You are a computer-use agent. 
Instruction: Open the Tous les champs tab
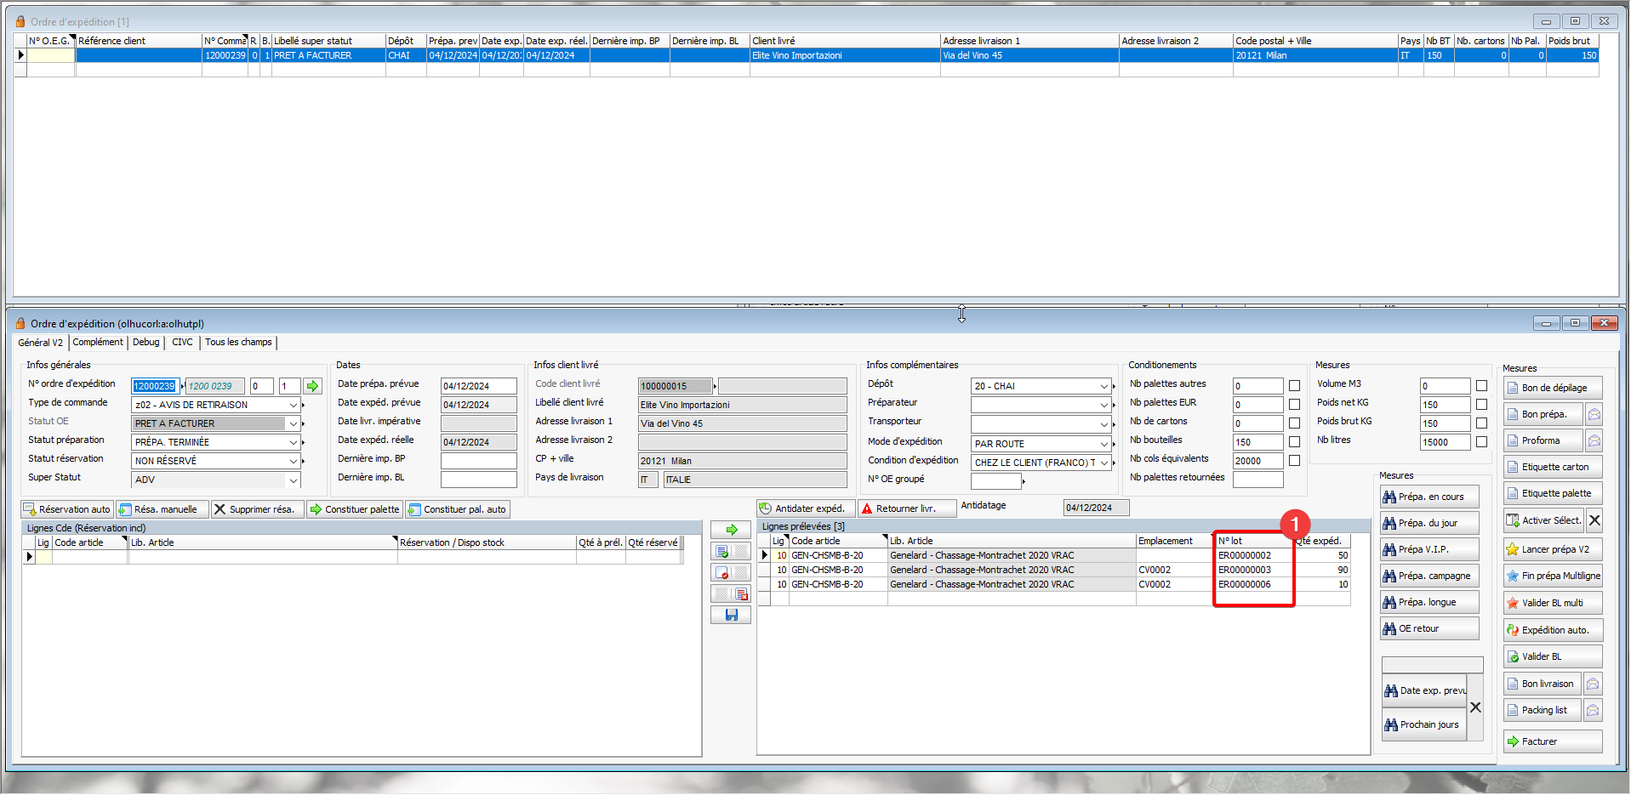click(238, 342)
